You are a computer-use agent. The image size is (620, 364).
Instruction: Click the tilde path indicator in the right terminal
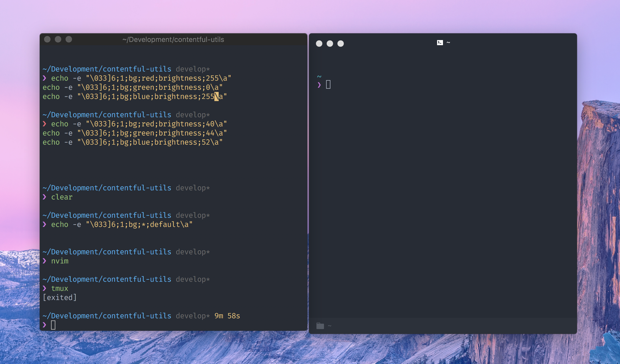pyautogui.click(x=319, y=76)
